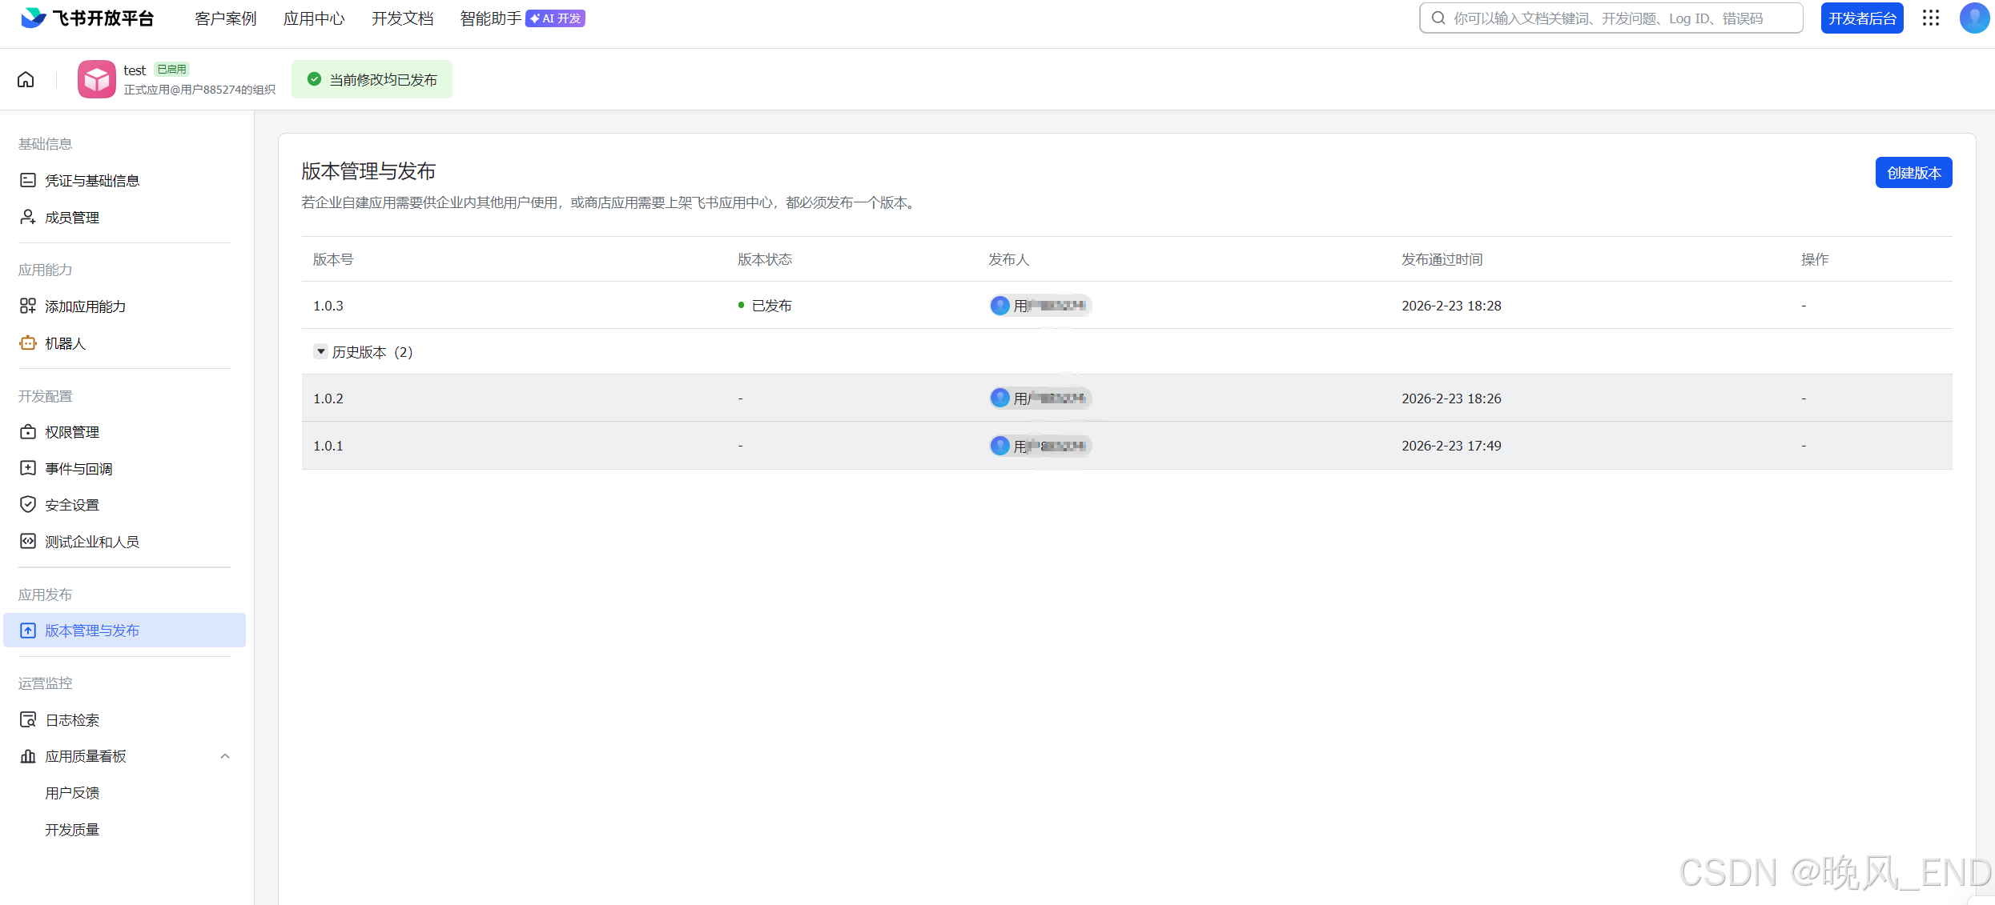Click the 创建版本 button
The width and height of the screenshot is (1995, 905).
pyautogui.click(x=1913, y=172)
